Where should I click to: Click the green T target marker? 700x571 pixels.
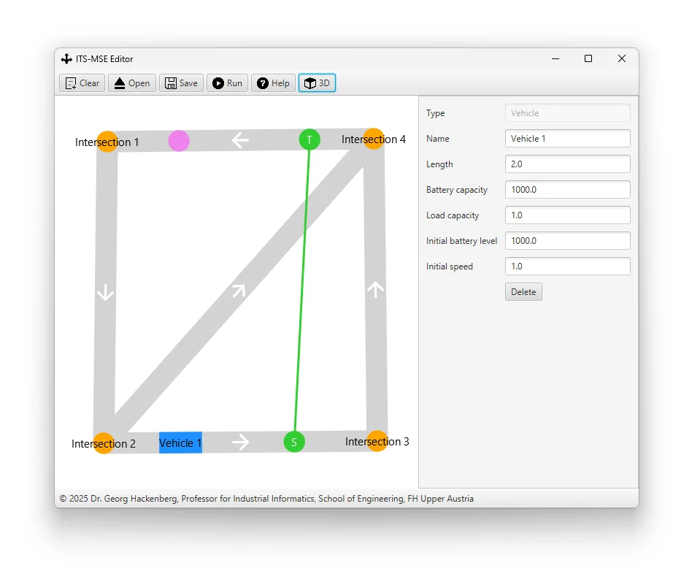coord(309,139)
